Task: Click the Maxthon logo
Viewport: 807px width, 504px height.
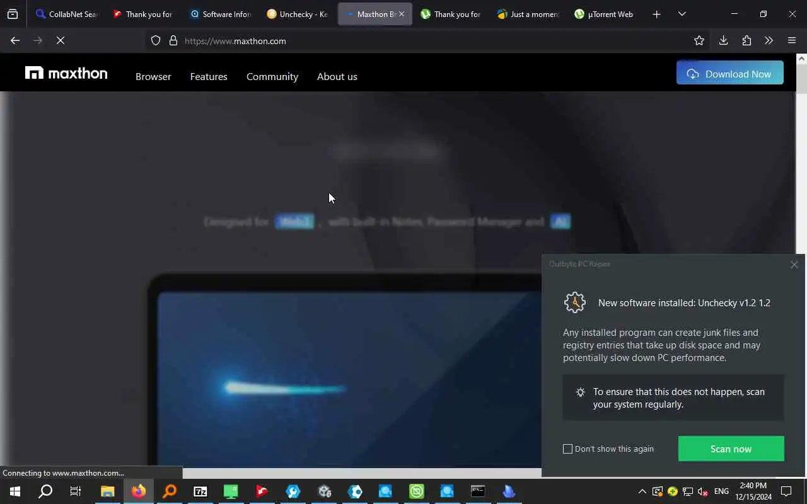Action: coord(66,73)
